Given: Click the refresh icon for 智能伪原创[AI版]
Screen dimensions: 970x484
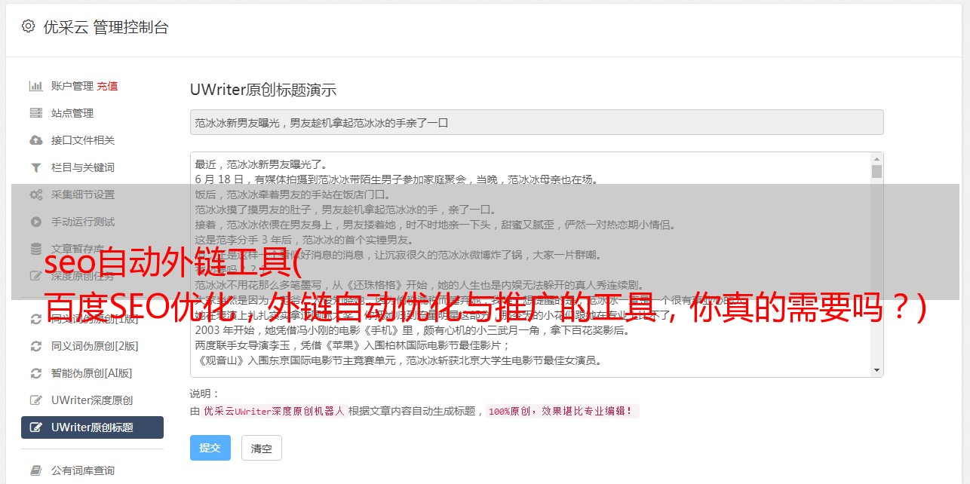Looking at the screenshot, I should [35, 373].
